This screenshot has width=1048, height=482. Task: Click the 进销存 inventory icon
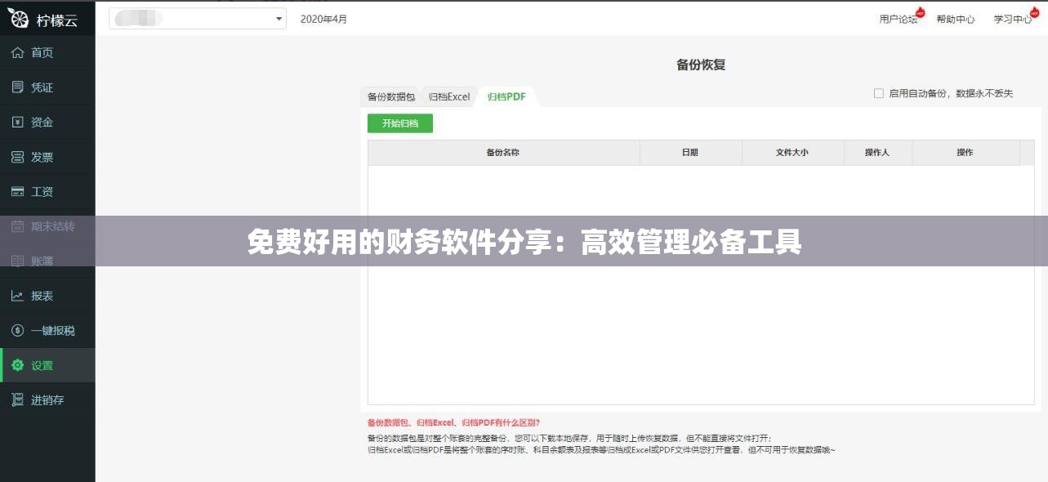click(x=18, y=399)
